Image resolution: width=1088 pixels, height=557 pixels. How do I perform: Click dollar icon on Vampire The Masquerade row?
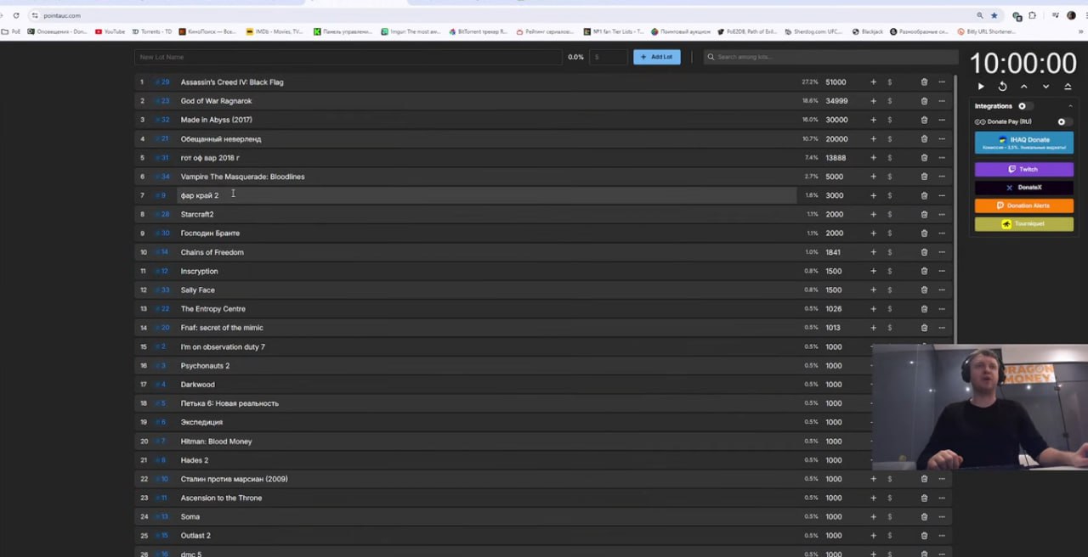890,177
